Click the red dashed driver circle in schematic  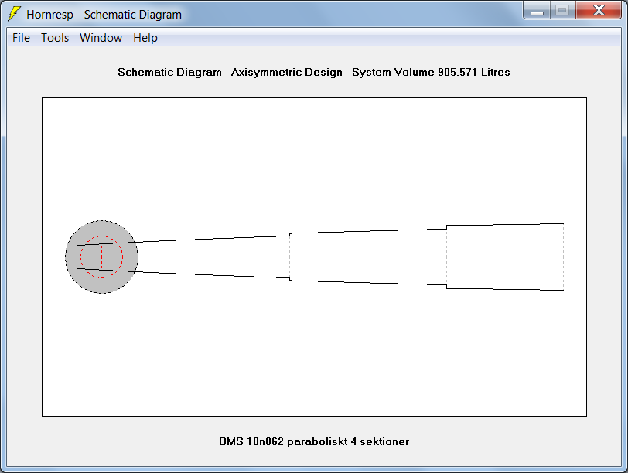(x=102, y=257)
